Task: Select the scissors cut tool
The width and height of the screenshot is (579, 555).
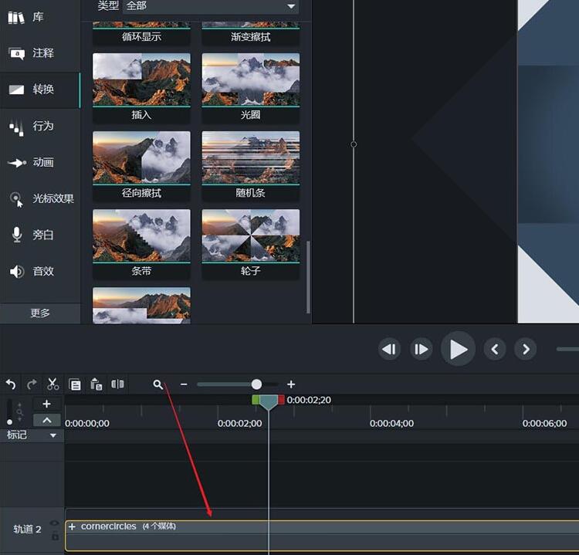Action: [x=52, y=384]
